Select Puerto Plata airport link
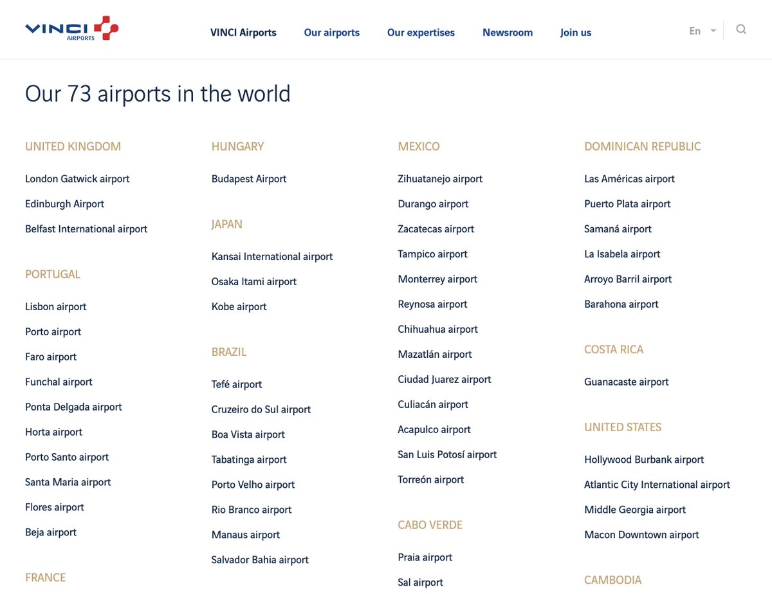 pos(627,204)
